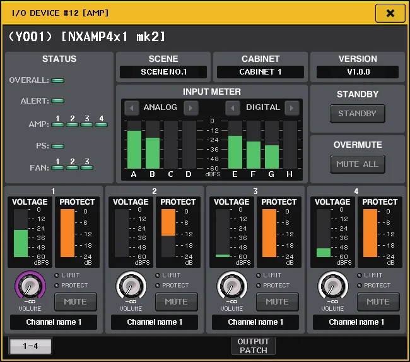Click input meter bar E
This screenshot has width=410, height=362.
point(235,145)
